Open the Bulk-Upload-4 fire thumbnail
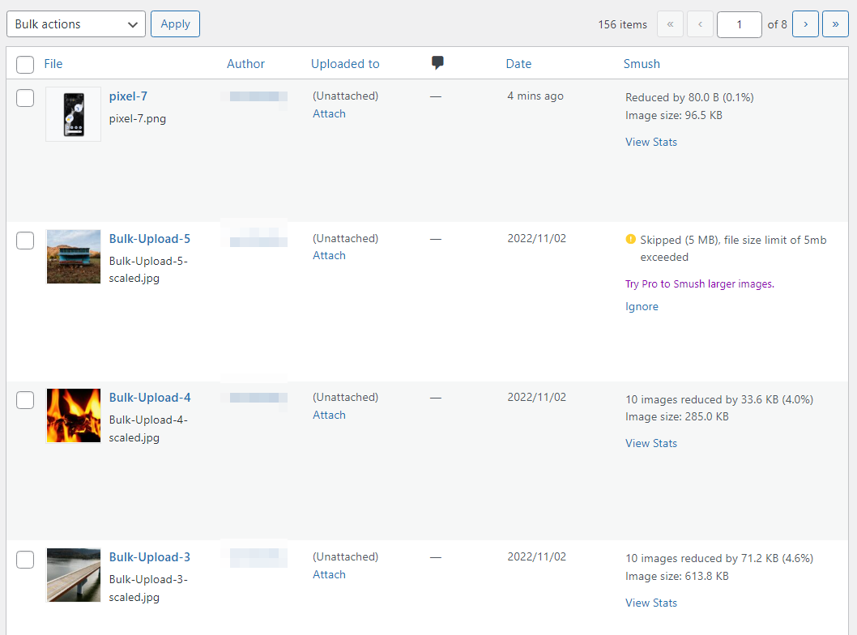The width and height of the screenshot is (857, 635). click(x=73, y=416)
